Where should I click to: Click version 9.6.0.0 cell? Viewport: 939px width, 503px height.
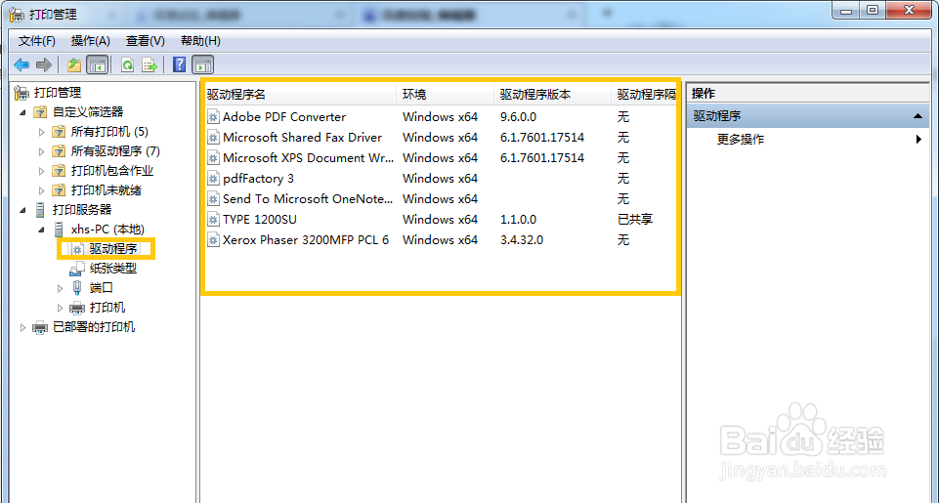point(519,117)
